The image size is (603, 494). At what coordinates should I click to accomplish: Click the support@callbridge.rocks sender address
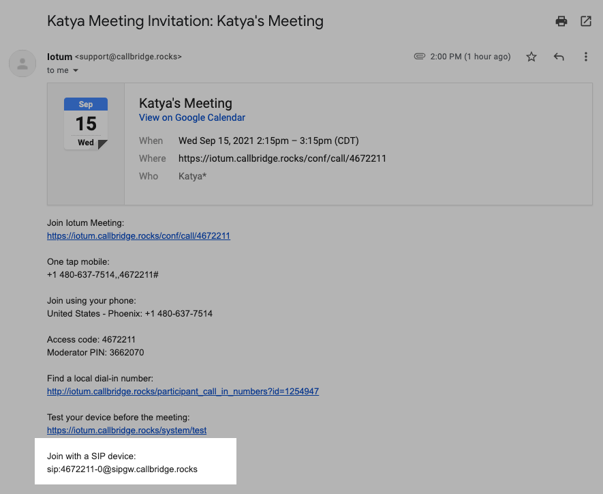click(128, 57)
